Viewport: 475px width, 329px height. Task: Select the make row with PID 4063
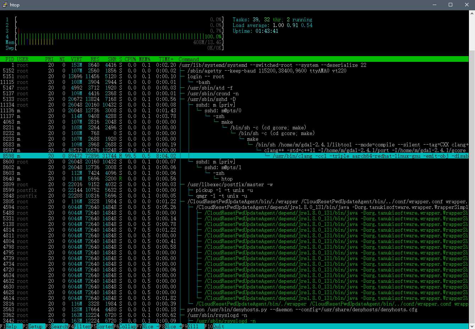pyautogui.click(x=234, y=122)
